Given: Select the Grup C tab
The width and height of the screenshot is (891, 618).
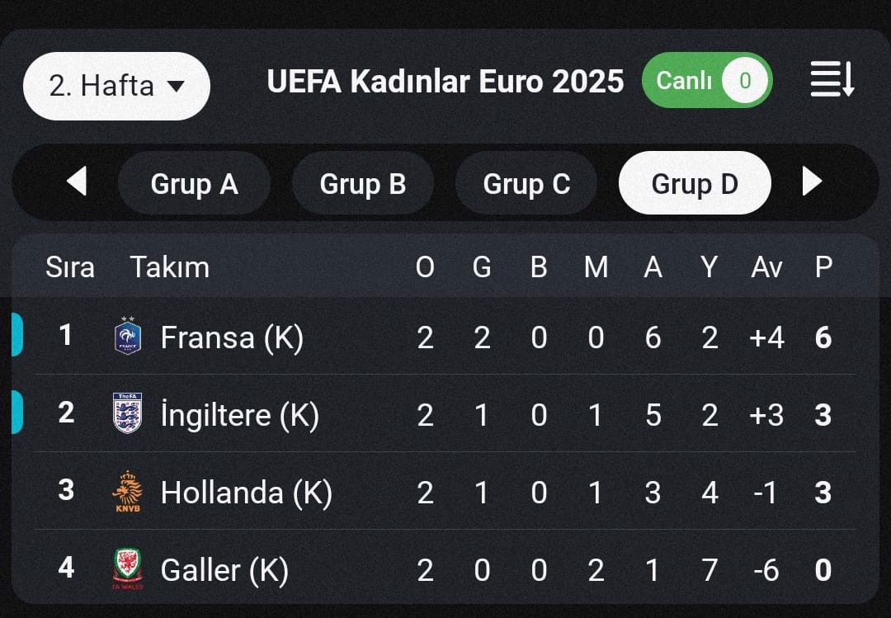Looking at the screenshot, I should (x=526, y=183).
